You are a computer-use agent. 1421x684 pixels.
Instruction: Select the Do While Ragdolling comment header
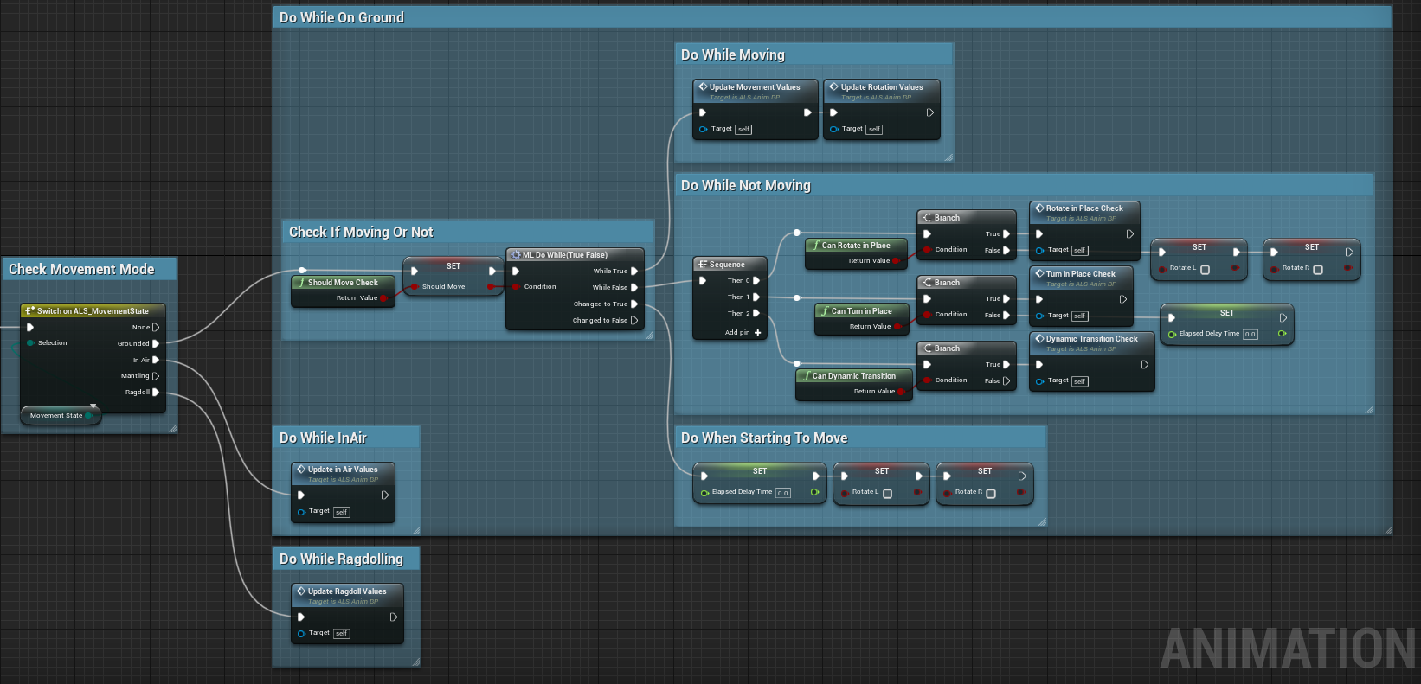click(341, 559)
